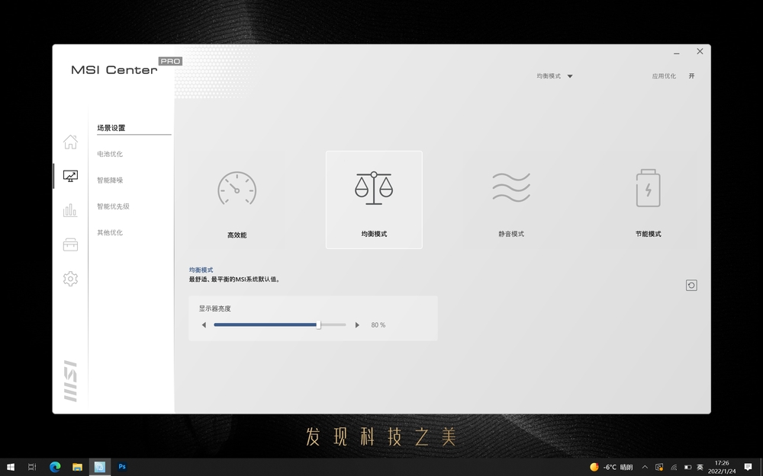Open the notification center icon
Viewport: 763px width, 476px height.
coord(748,468)
